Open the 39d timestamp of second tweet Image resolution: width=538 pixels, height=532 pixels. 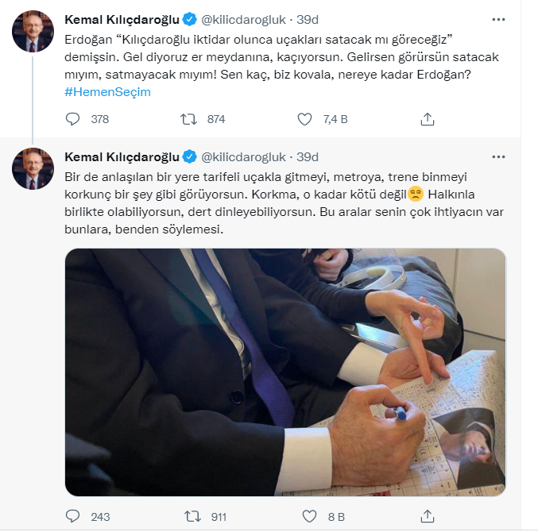[308, 157]
